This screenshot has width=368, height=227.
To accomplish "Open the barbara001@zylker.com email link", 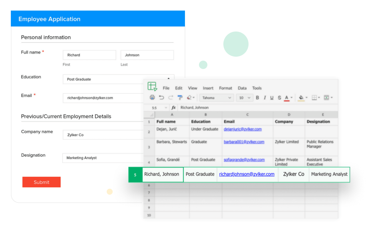I will tap(244, 142).
